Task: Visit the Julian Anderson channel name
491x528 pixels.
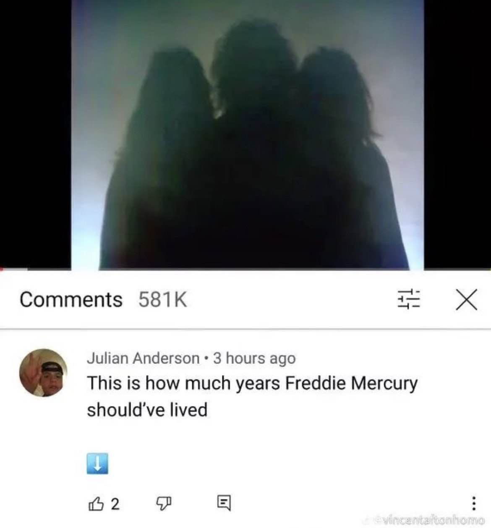Action: [x=143, y=358]
